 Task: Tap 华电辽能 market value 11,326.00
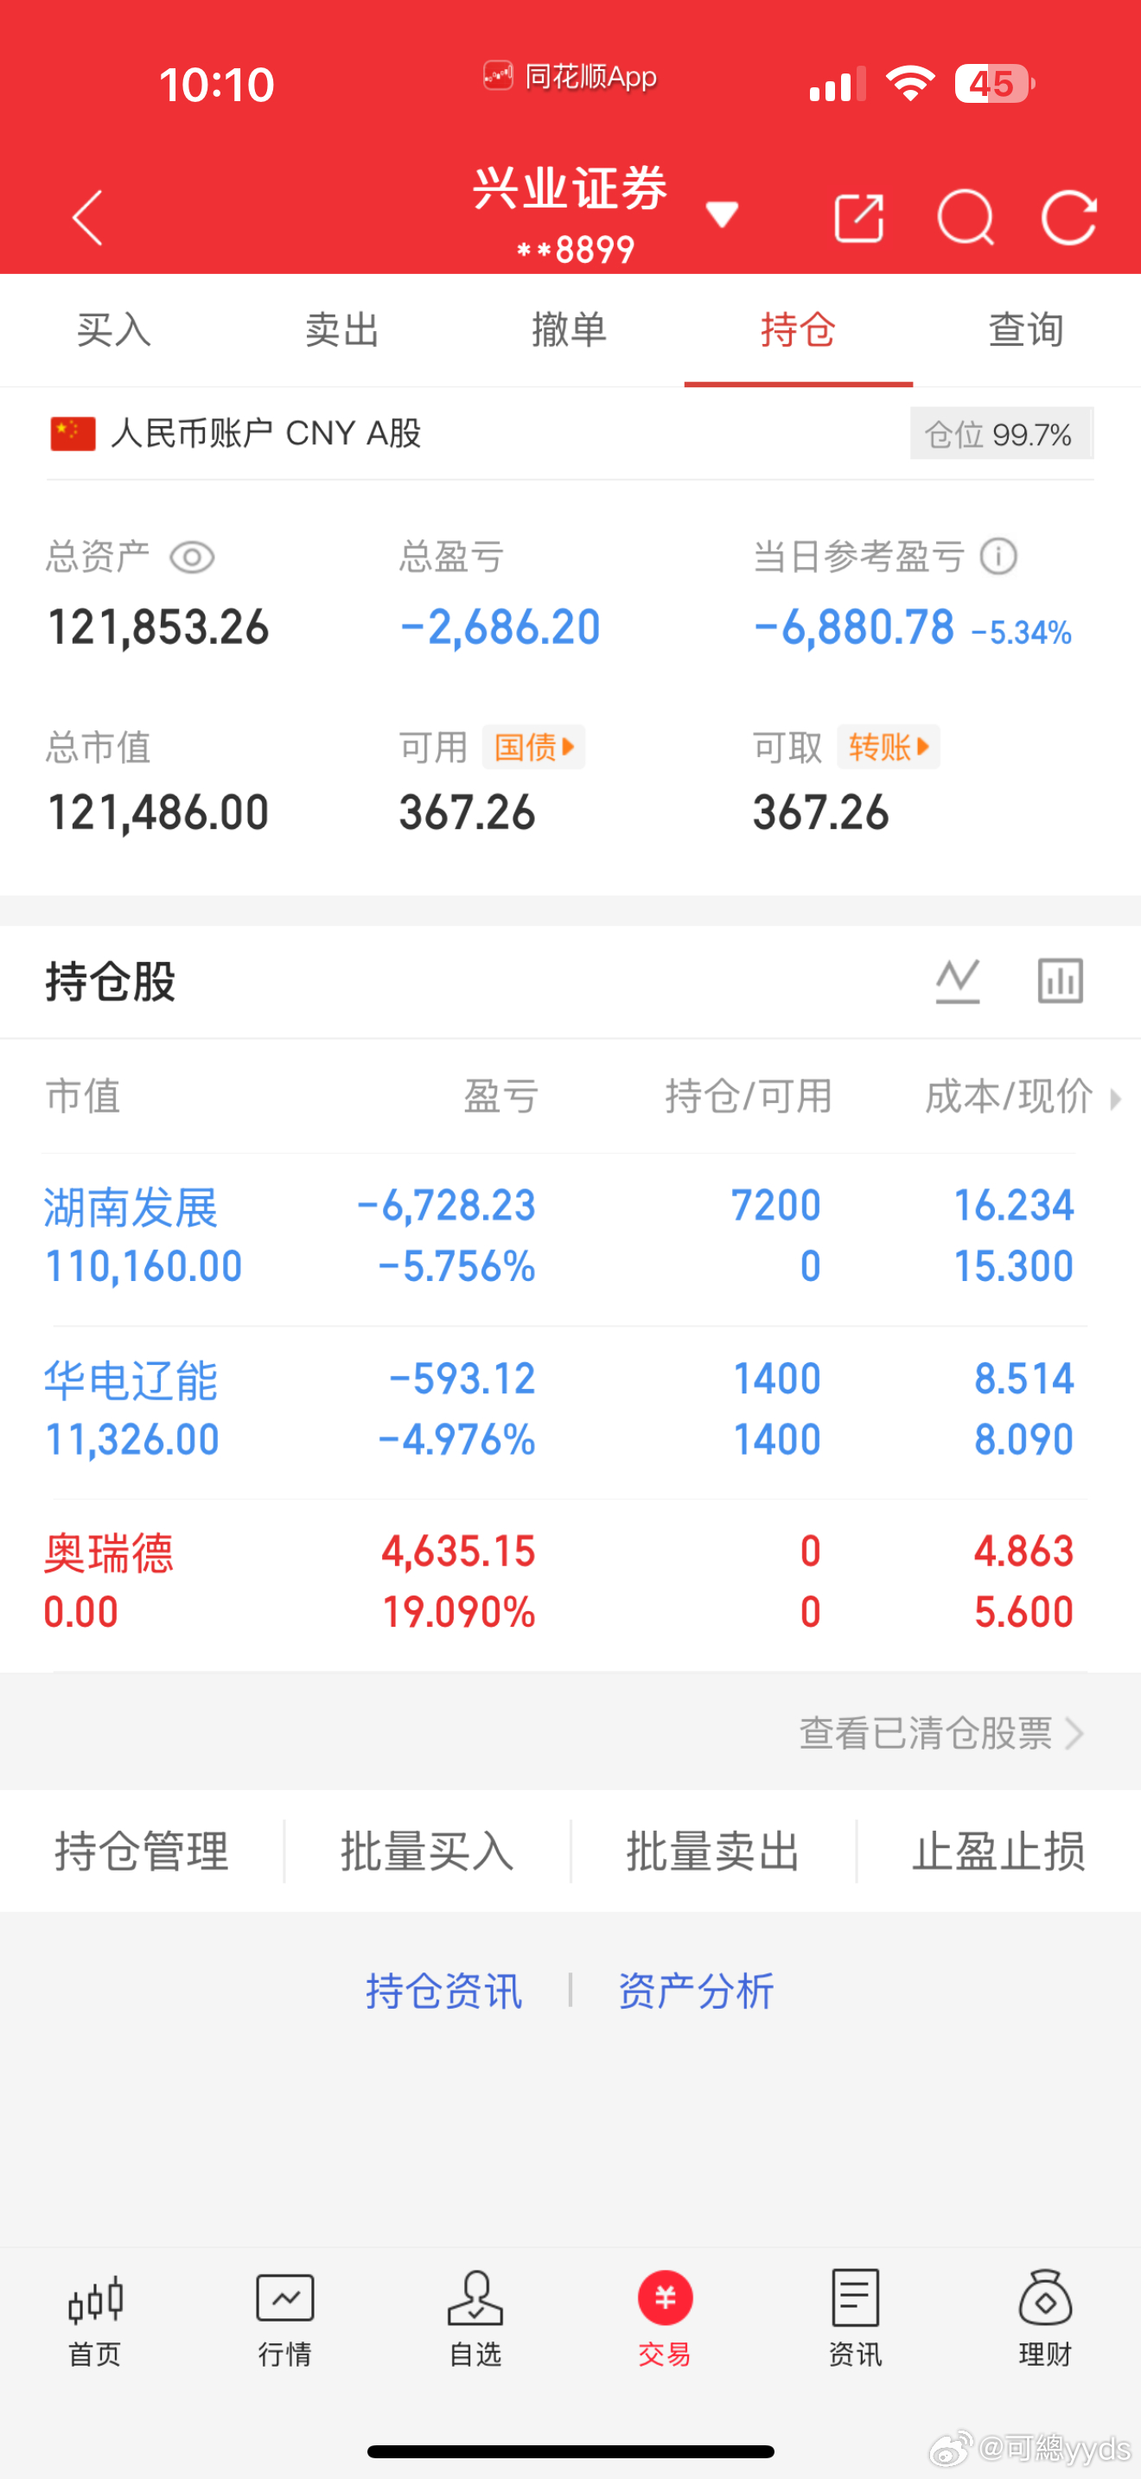tap(133, 1440)
